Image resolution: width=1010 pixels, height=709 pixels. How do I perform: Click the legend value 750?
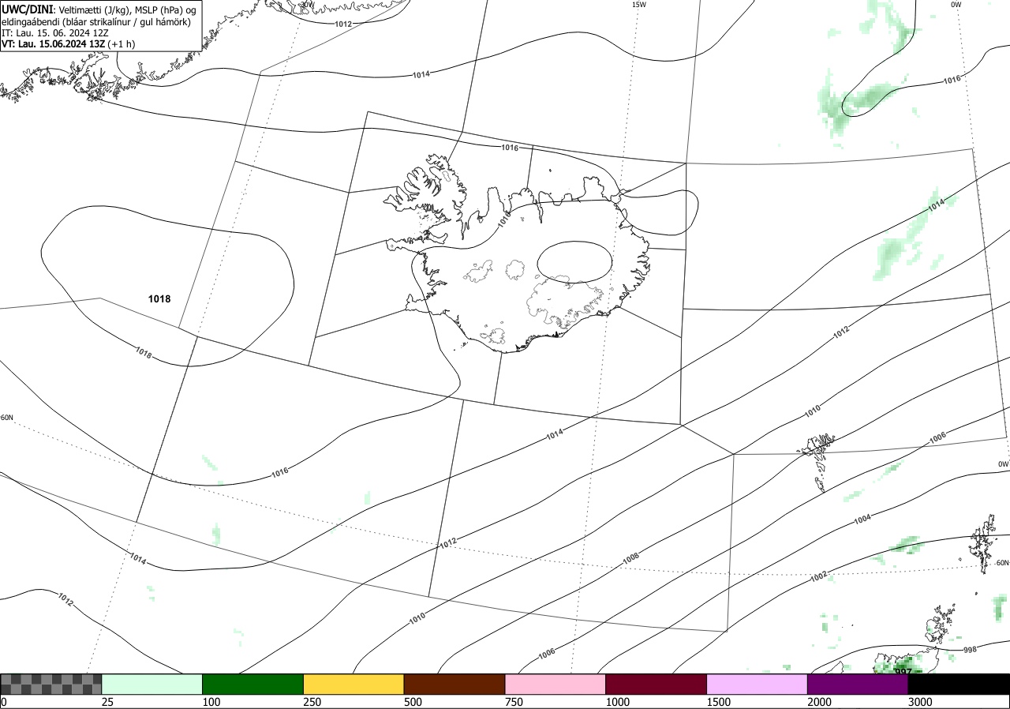[x=514, y=702]
